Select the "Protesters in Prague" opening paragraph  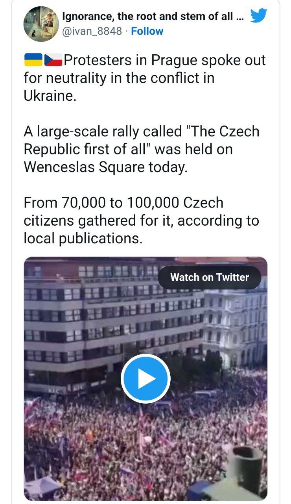point(145,78)
